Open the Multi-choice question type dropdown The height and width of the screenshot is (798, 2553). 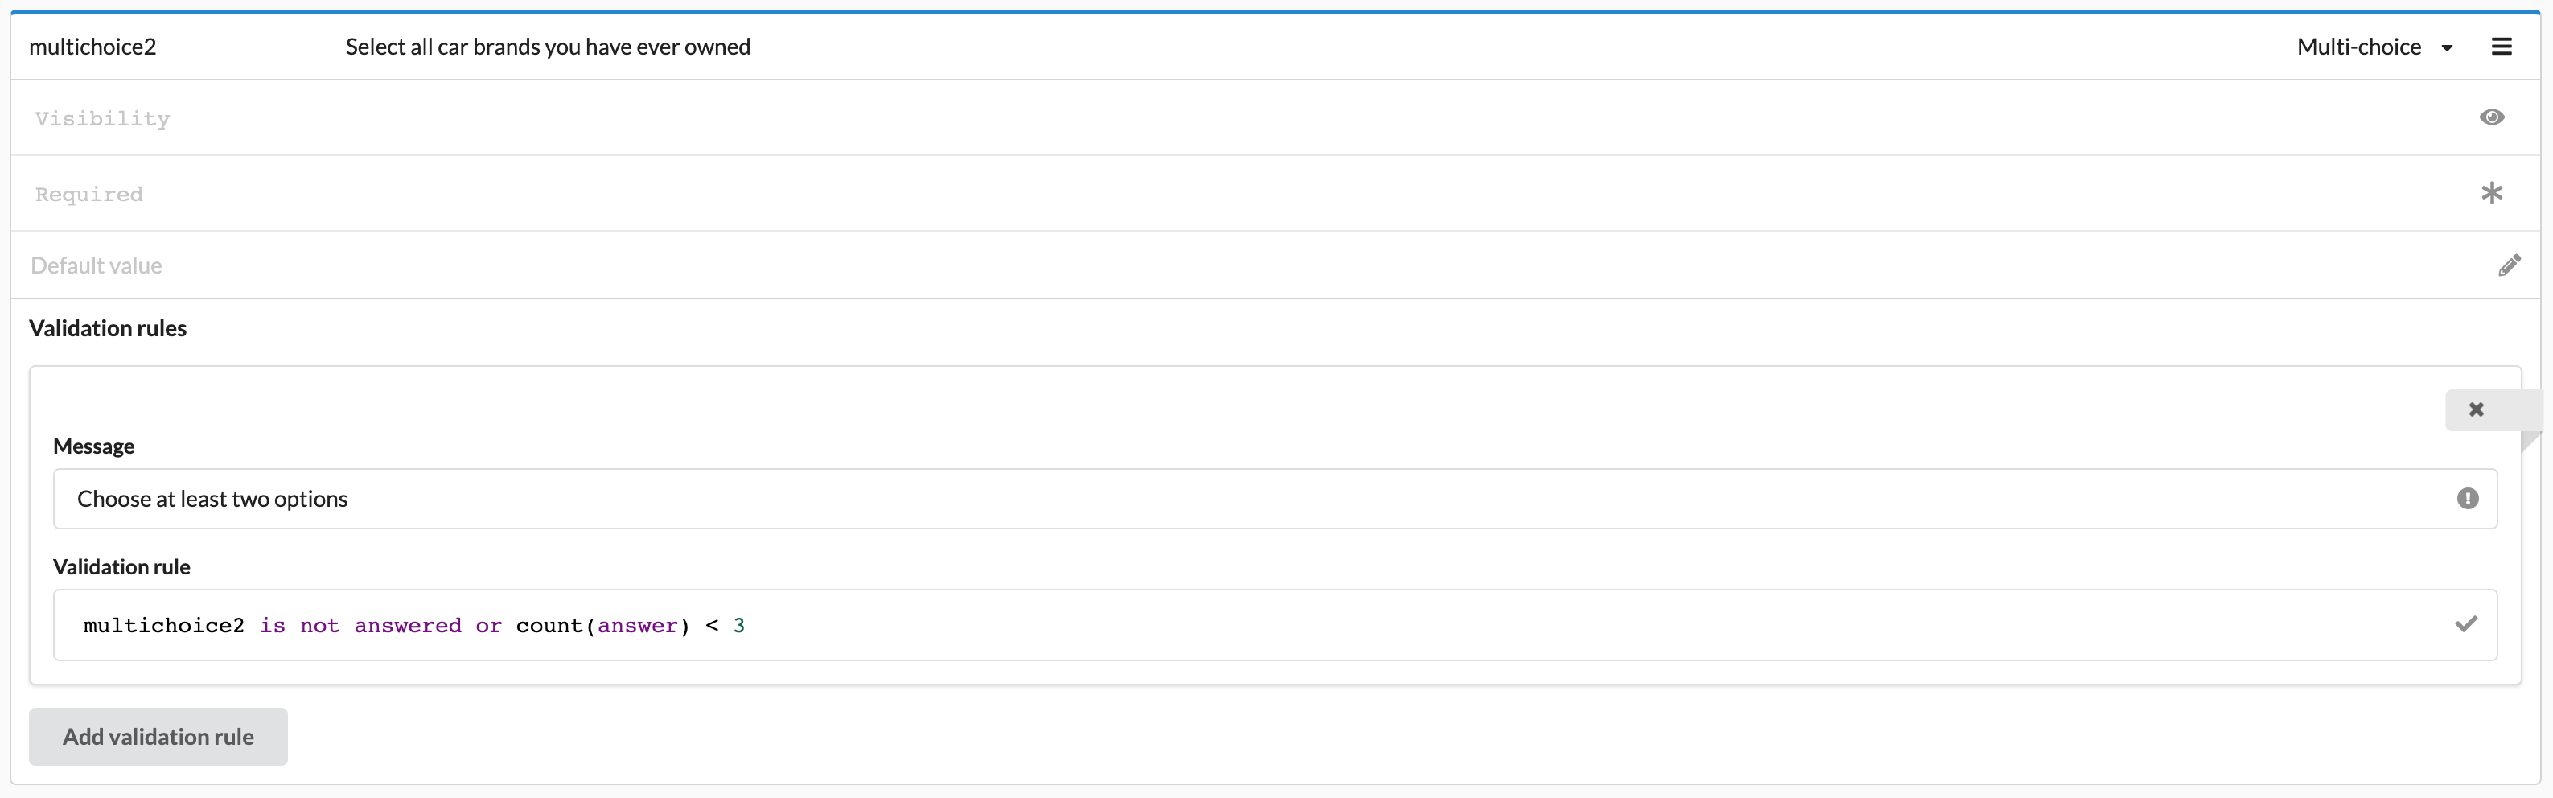[2358, 47]
